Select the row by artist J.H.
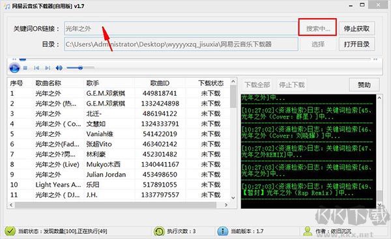Image resolution: width=391 pixels, height=239 pixels. click(x=119, y=195)
